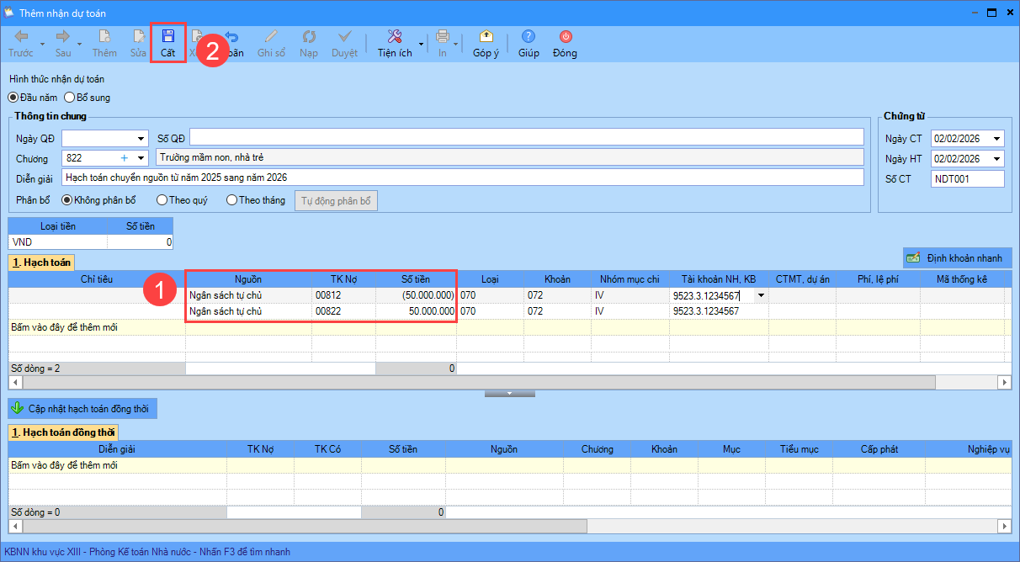The height and width of the screenshot is (562, 1020).
Task: Click the red Đóng close icon
Action: [x=565, y=37]
